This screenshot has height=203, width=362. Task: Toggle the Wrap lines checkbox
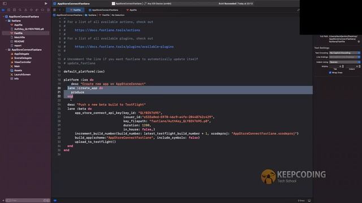click(x=330, y=73)
